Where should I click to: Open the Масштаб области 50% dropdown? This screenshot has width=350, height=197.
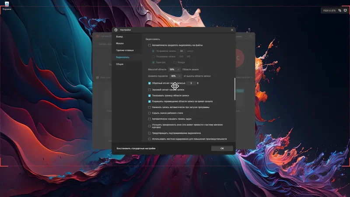(174, 70)
